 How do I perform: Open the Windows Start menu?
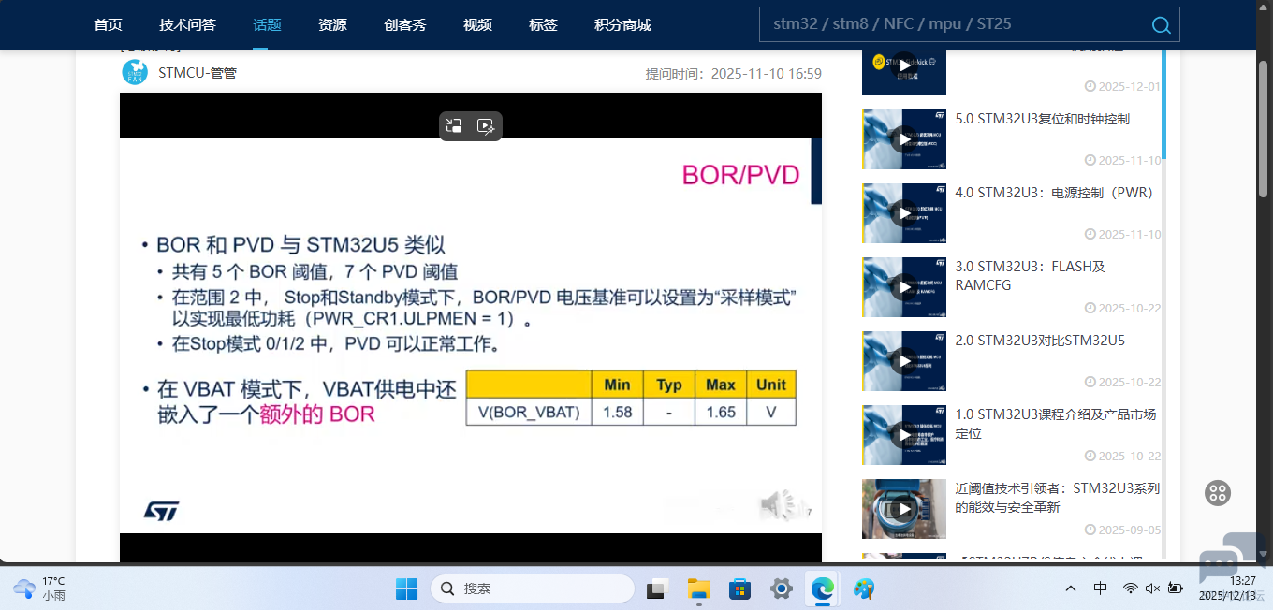[x=406, y=588]
